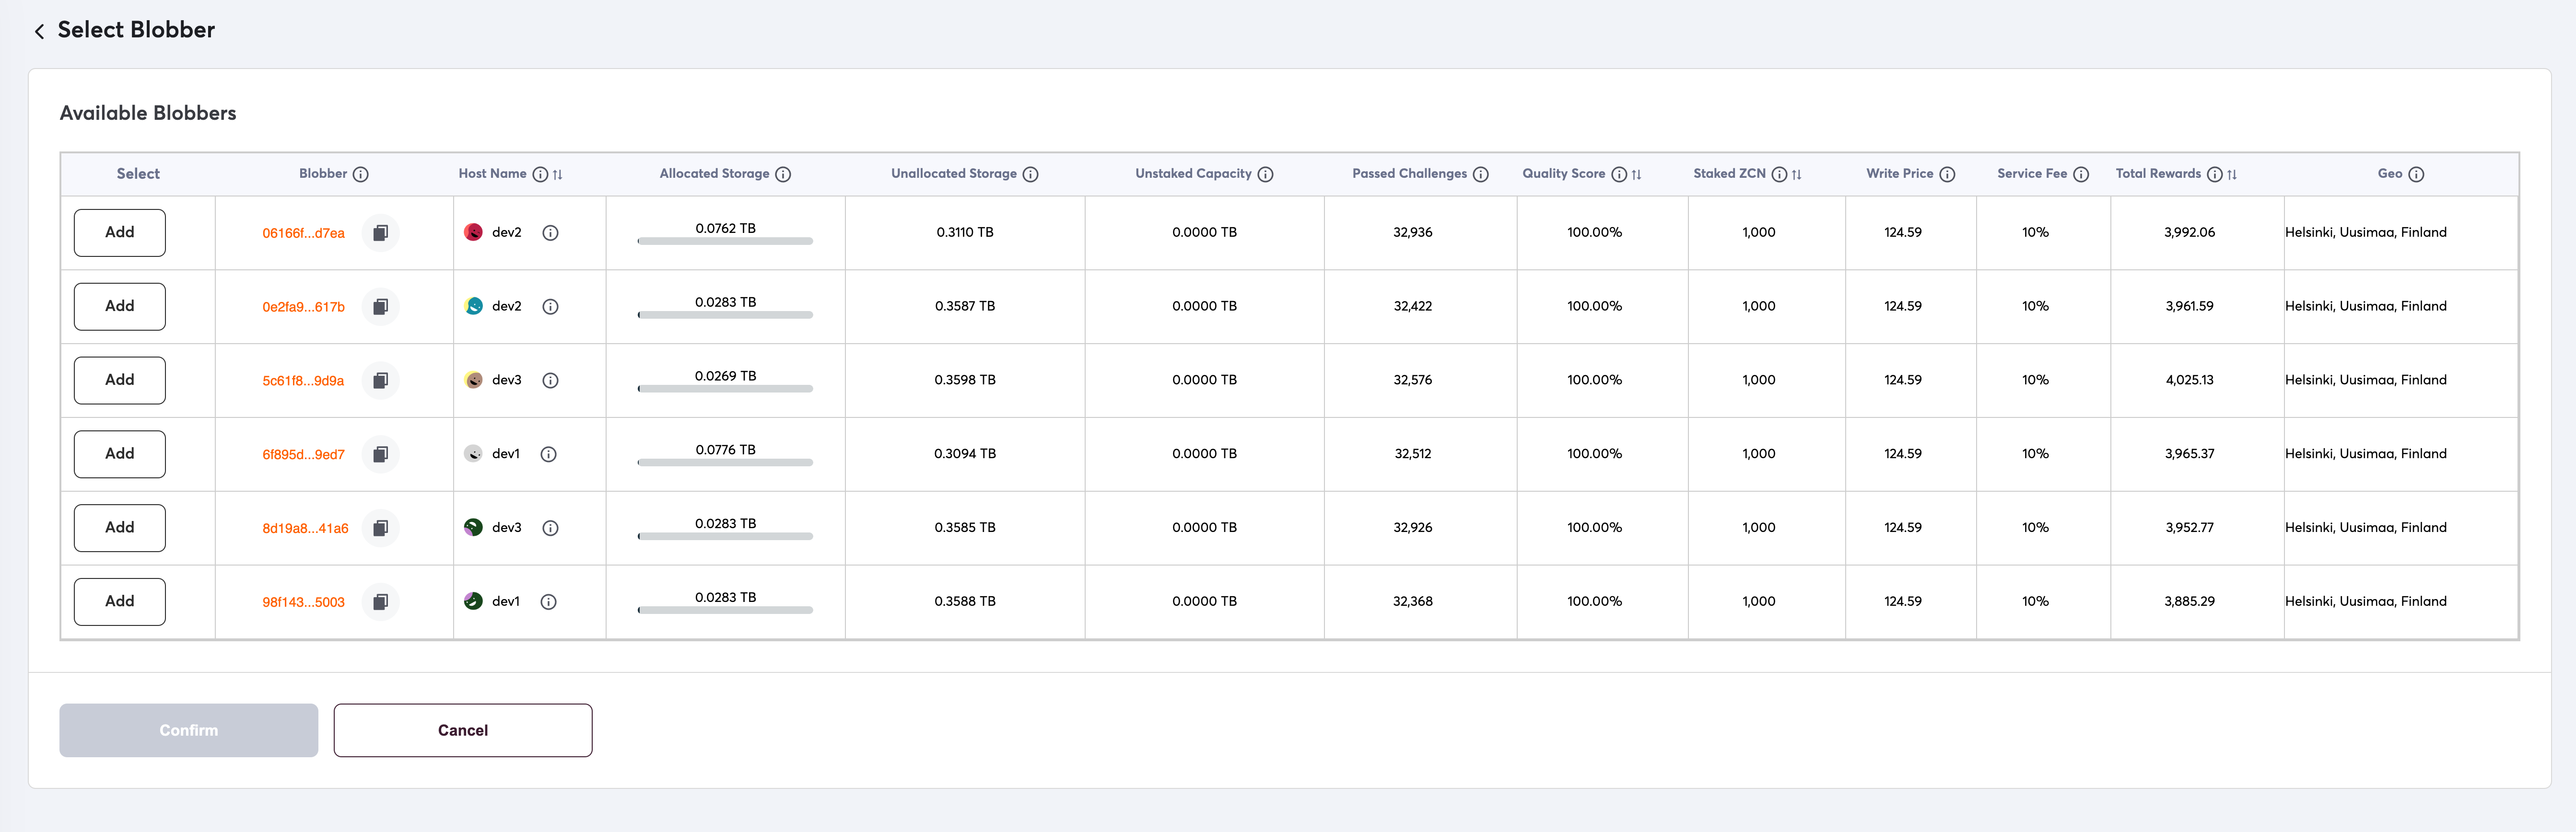The height and width of the screenshot is (832, 2576).
Task: Click info icon beside Blobber header
Action: point(361,174)
